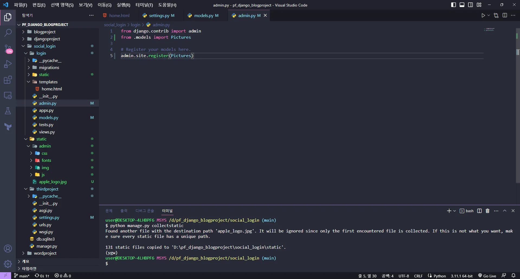Kill the terminal with trash icon
The width and height of the screenshot is (520, 279).
coord(487,211)
